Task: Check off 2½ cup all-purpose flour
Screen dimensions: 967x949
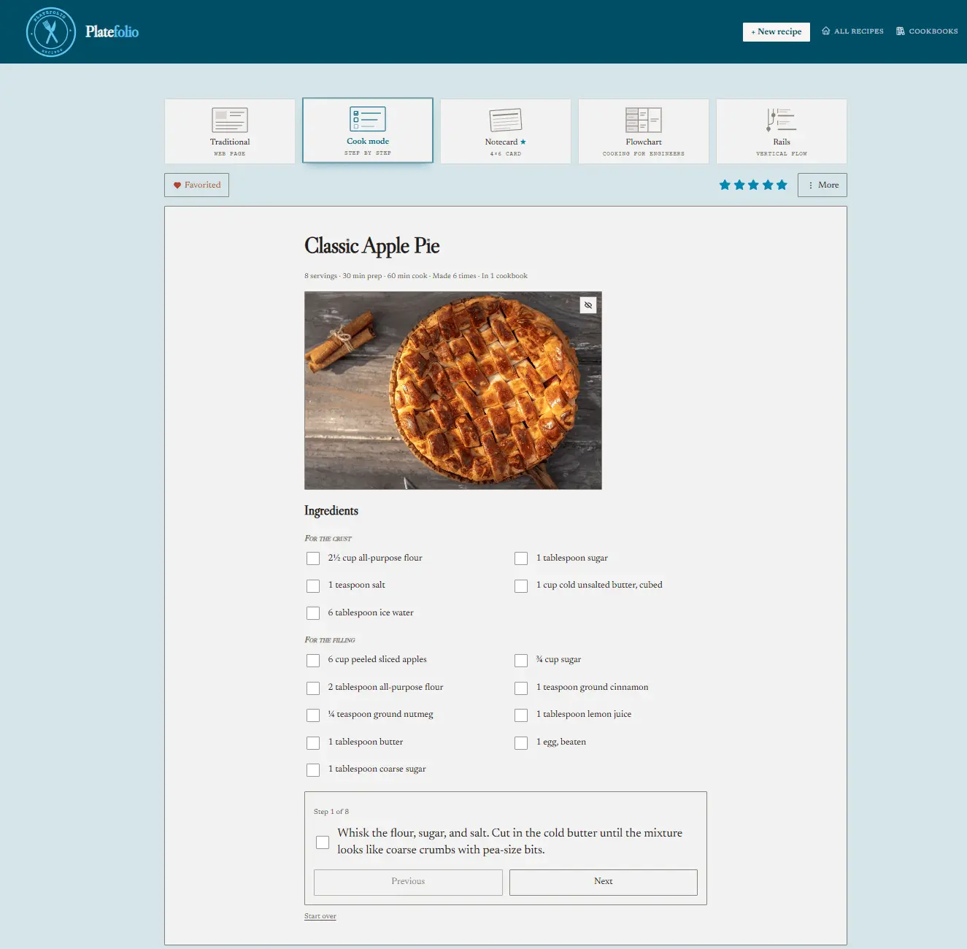Action: (313, 558)
